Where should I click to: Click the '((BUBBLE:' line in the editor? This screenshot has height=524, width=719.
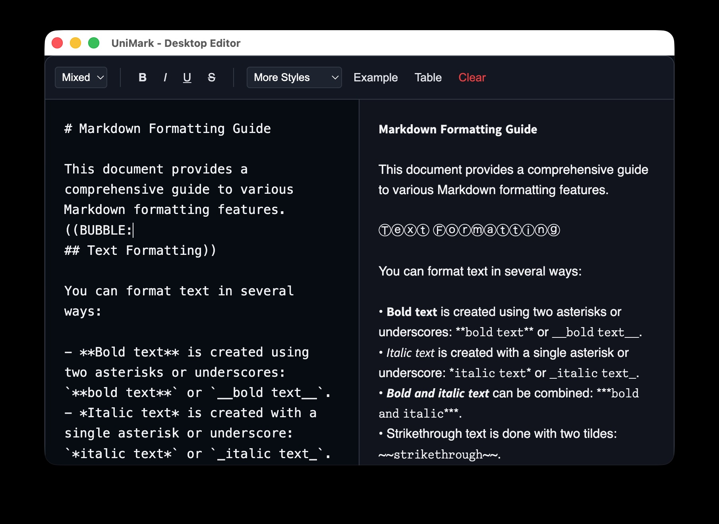coord(99,230)
